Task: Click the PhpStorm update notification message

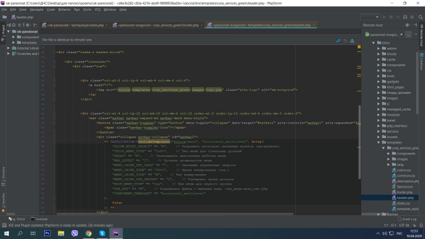Action: coord(61,225)
